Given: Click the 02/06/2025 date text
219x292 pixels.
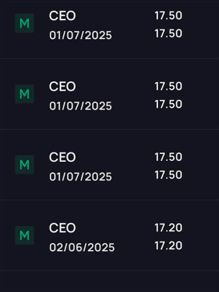Looking at the screenshot, I should click(x=82, y=247).
